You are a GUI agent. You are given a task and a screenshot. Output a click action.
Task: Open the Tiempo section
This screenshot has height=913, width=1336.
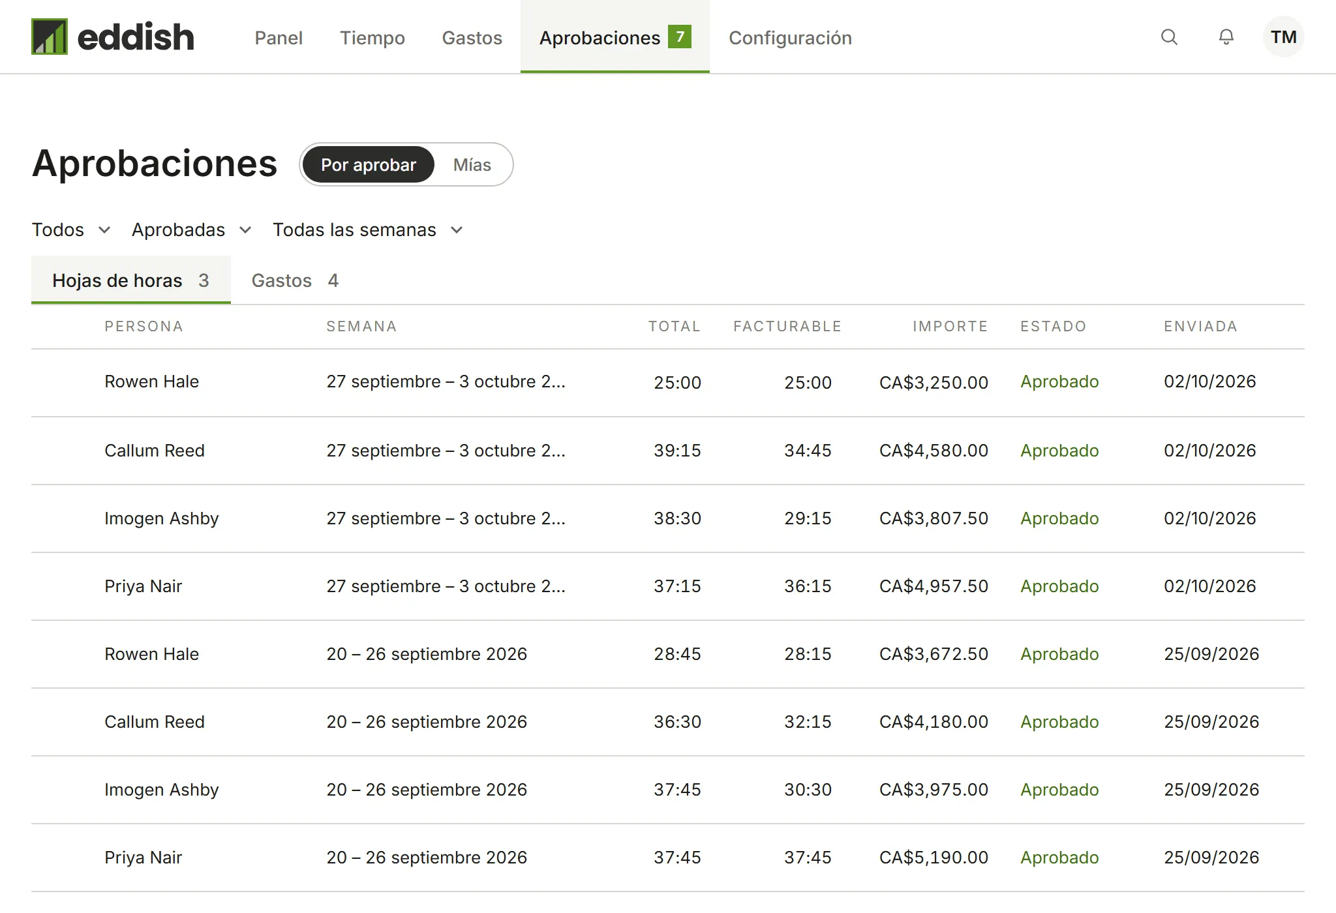tap(372, 38)
